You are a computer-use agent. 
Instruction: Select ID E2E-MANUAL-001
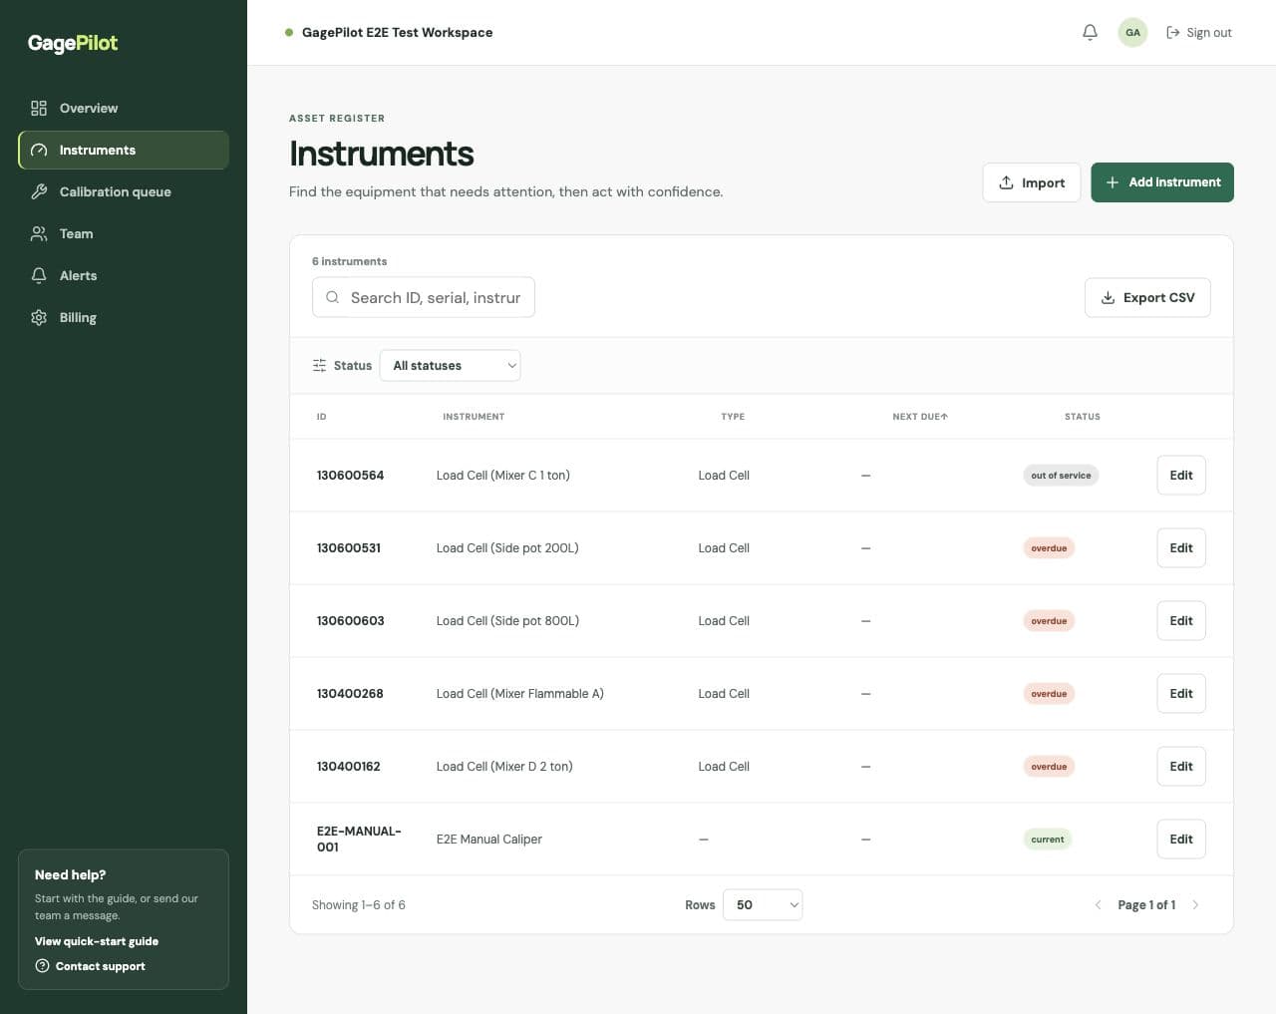pos(359,839)
